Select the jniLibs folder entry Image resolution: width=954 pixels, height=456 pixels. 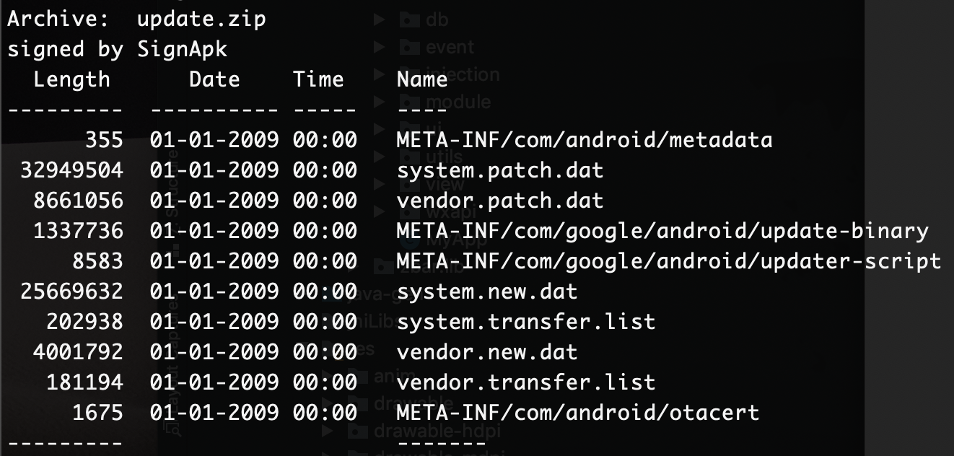375,320
